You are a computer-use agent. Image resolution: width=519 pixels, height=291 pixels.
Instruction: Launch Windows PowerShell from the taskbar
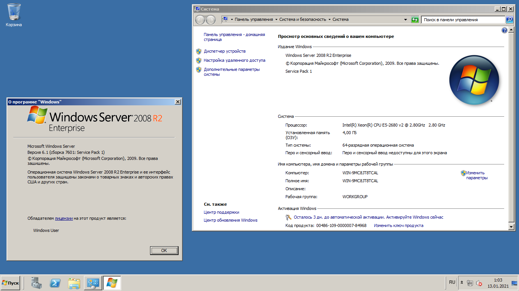pos(55,282)
